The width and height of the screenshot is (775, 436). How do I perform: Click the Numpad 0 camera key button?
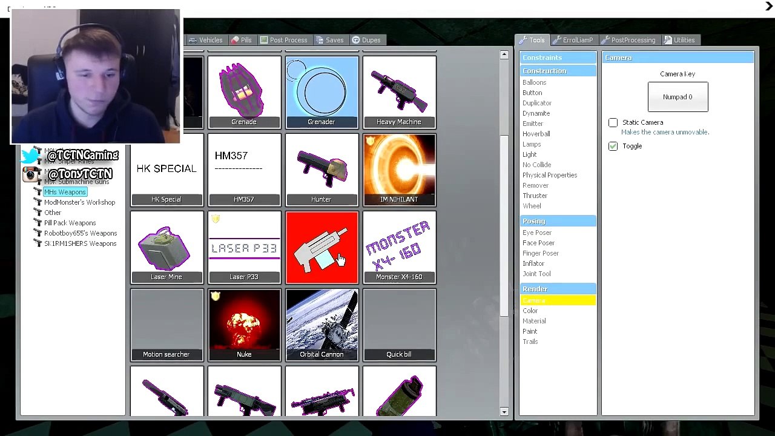tap(678, 97)
